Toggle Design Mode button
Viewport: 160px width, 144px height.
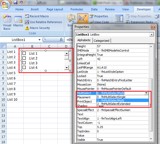pos(83,18)
